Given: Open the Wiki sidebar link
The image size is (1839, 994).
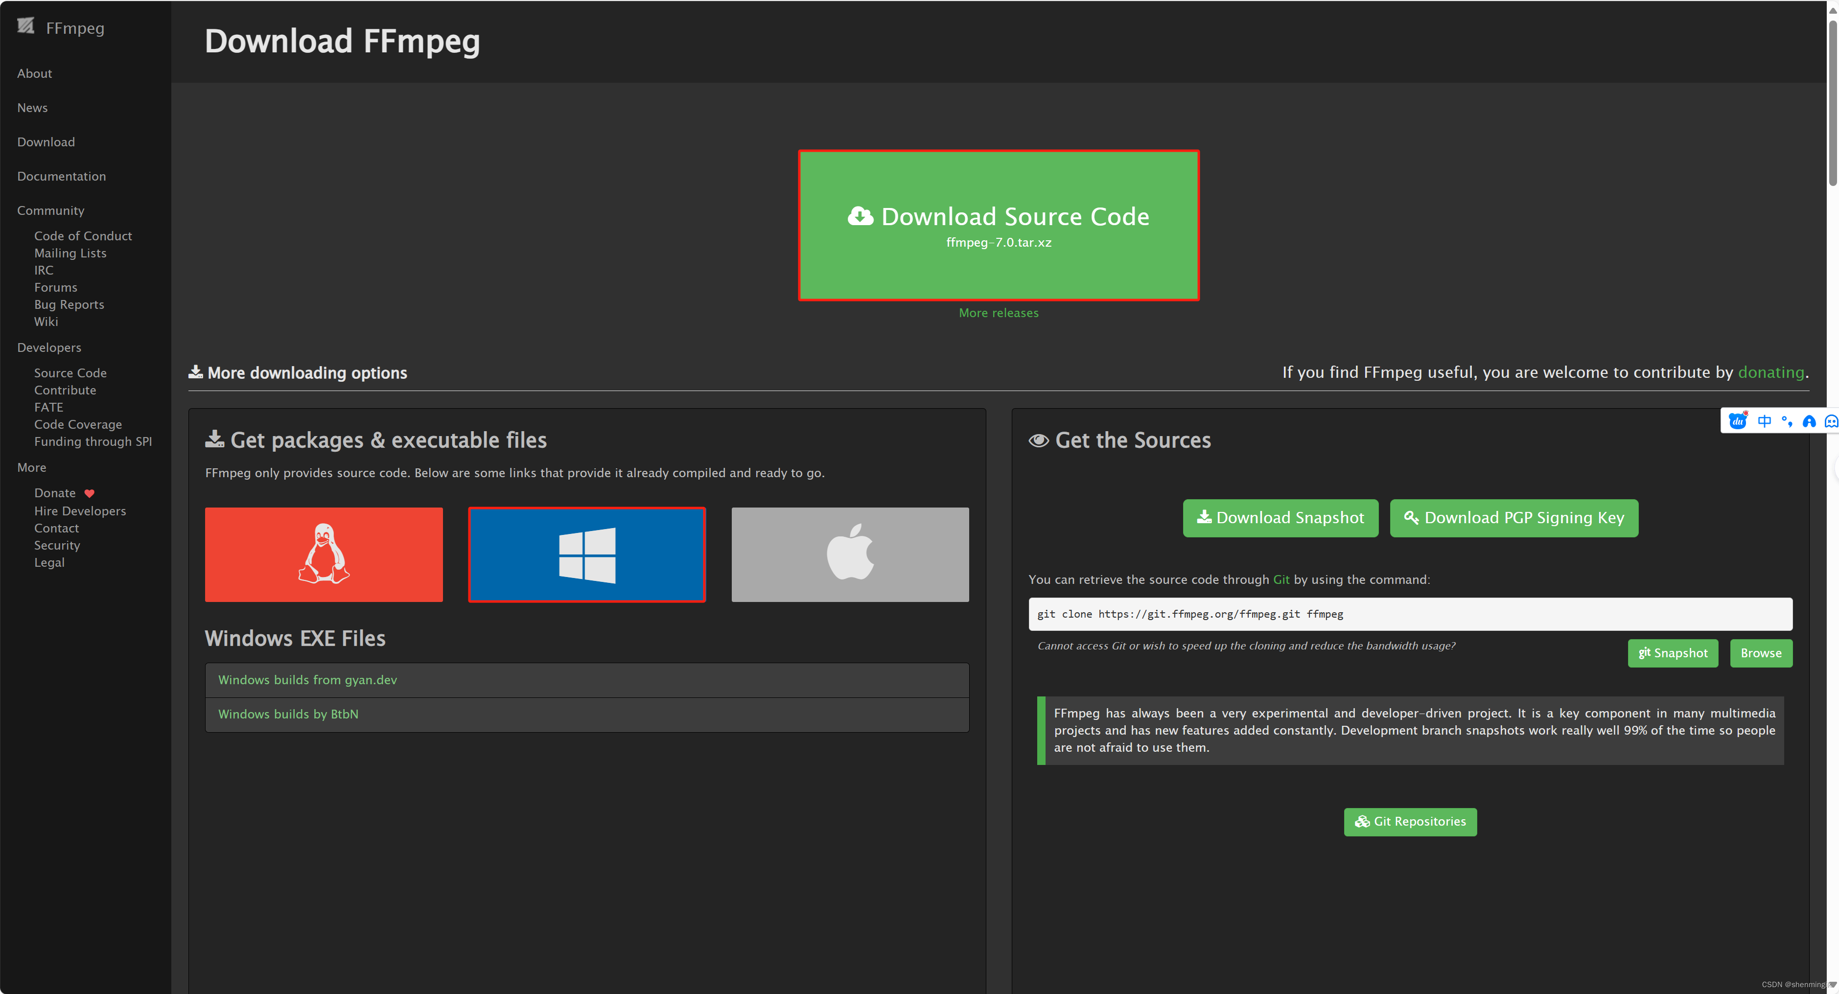Looking at the screenshot, I should 46,321.
